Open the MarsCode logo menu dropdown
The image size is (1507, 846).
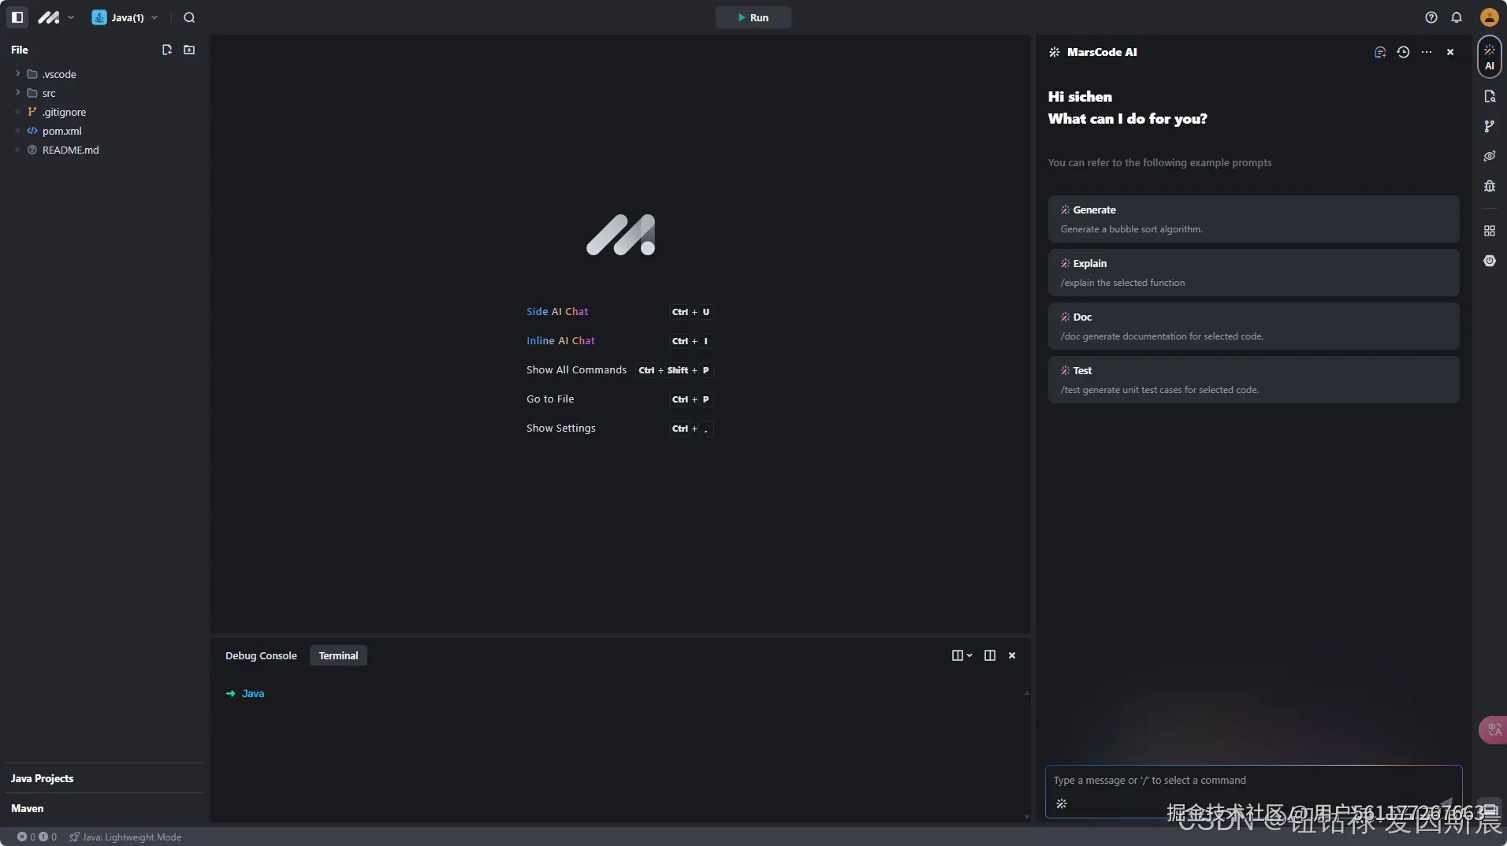click(56, 17)
